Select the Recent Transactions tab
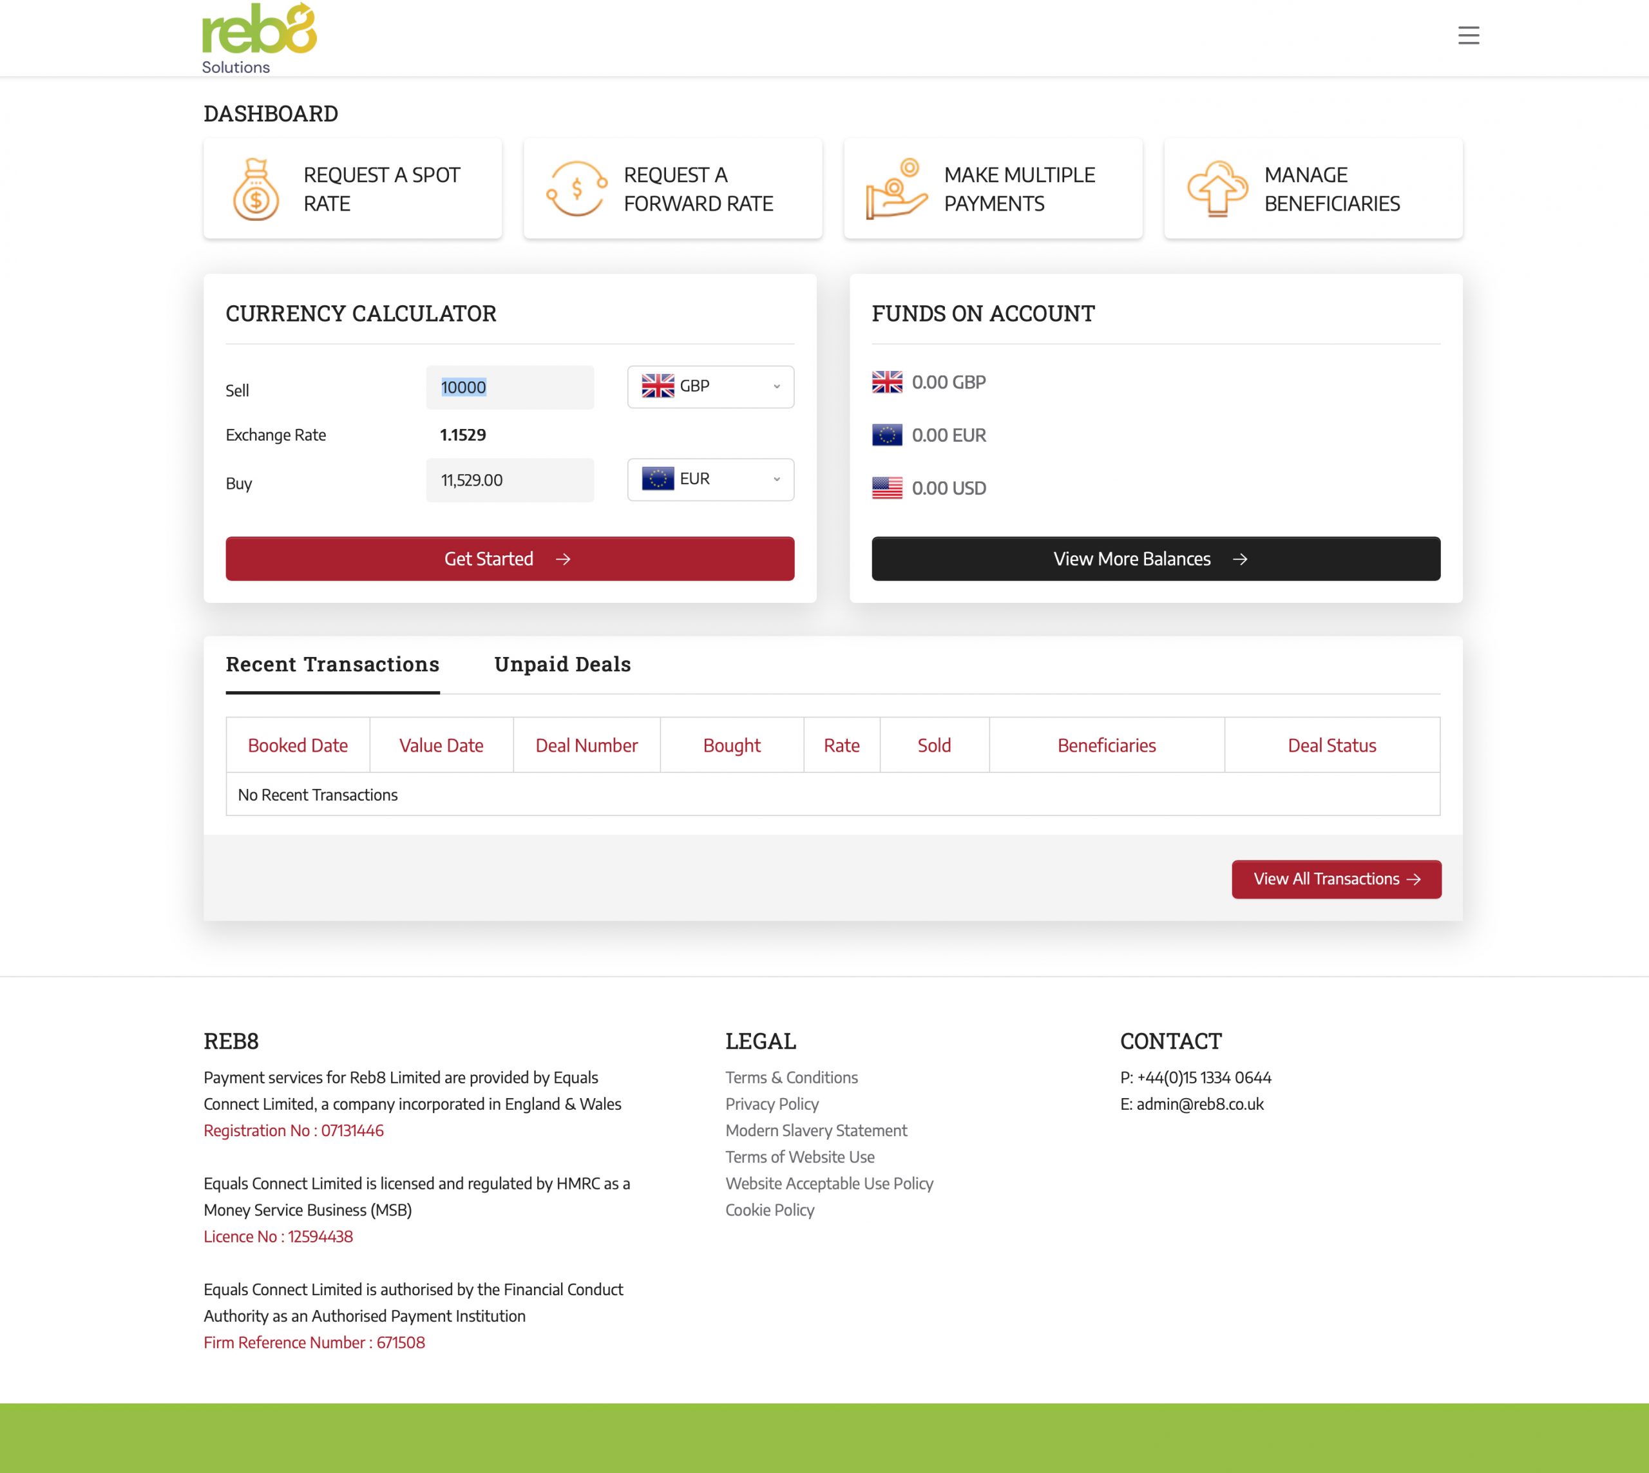Viewport: 1649px width, 1473px height. tap(332, 665)
